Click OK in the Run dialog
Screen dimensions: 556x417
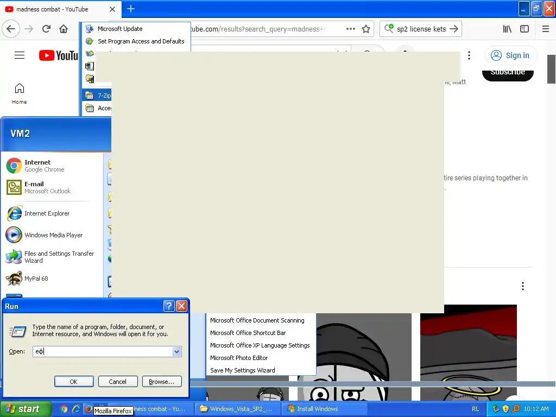(x=74, y=382)
